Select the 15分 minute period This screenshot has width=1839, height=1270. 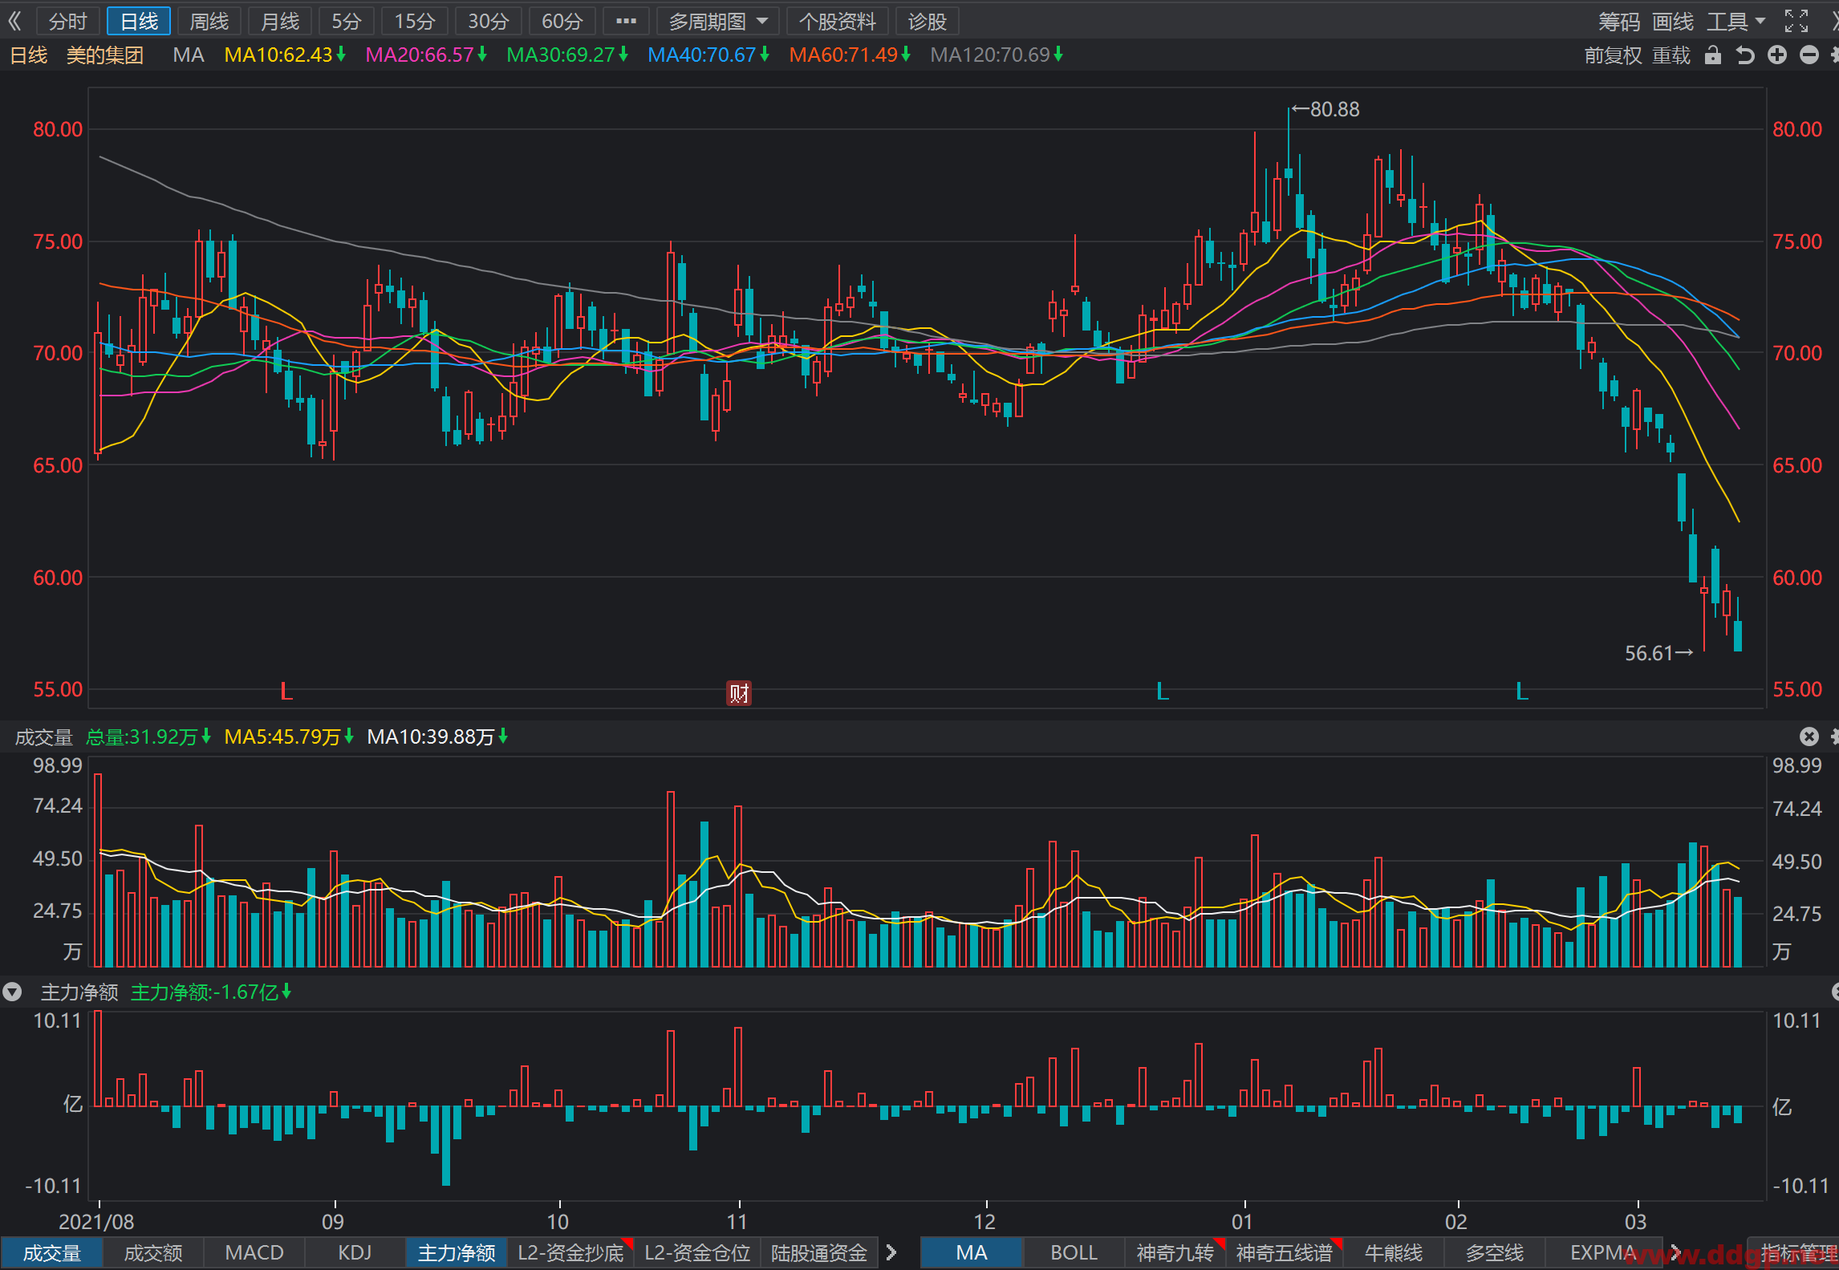click(415, 22)
